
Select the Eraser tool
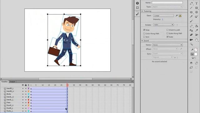tap(191, 35)
